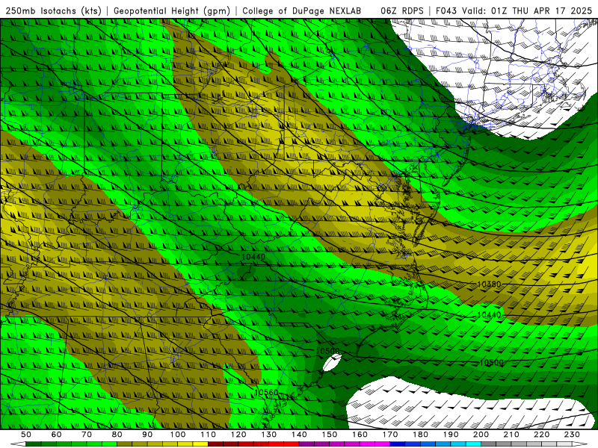Click the 160 value on the color scale
Image resolution: width=598 pixels, height=448 pixels.
tap(360, 435)
